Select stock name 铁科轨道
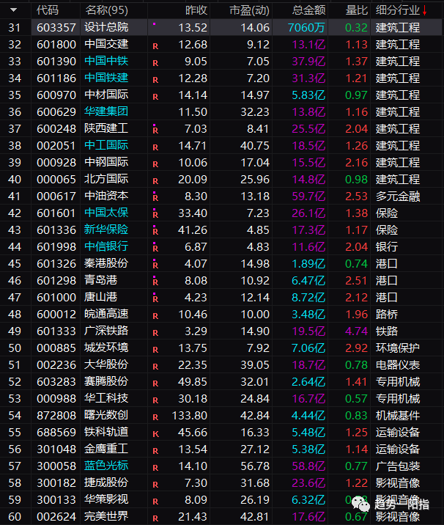This screenshot has height=525, width=444. [106, 432]
